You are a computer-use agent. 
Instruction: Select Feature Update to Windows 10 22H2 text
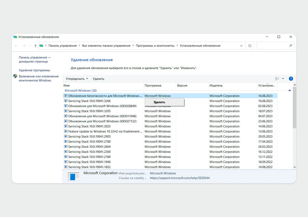pyautogui.click(x=105, y=131)
